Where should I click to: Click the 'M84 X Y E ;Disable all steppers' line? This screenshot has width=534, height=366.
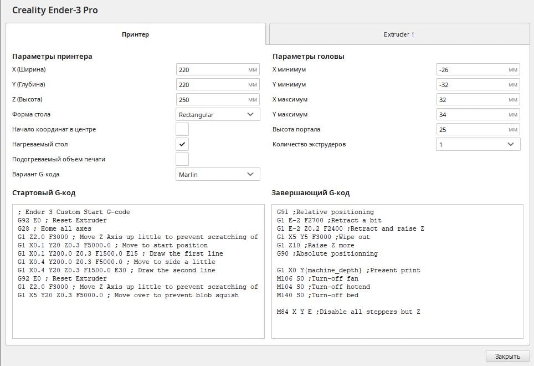[x=349, y=312]
